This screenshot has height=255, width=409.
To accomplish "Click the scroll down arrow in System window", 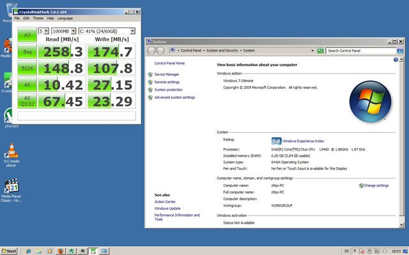I will click(x=401, y=225).
